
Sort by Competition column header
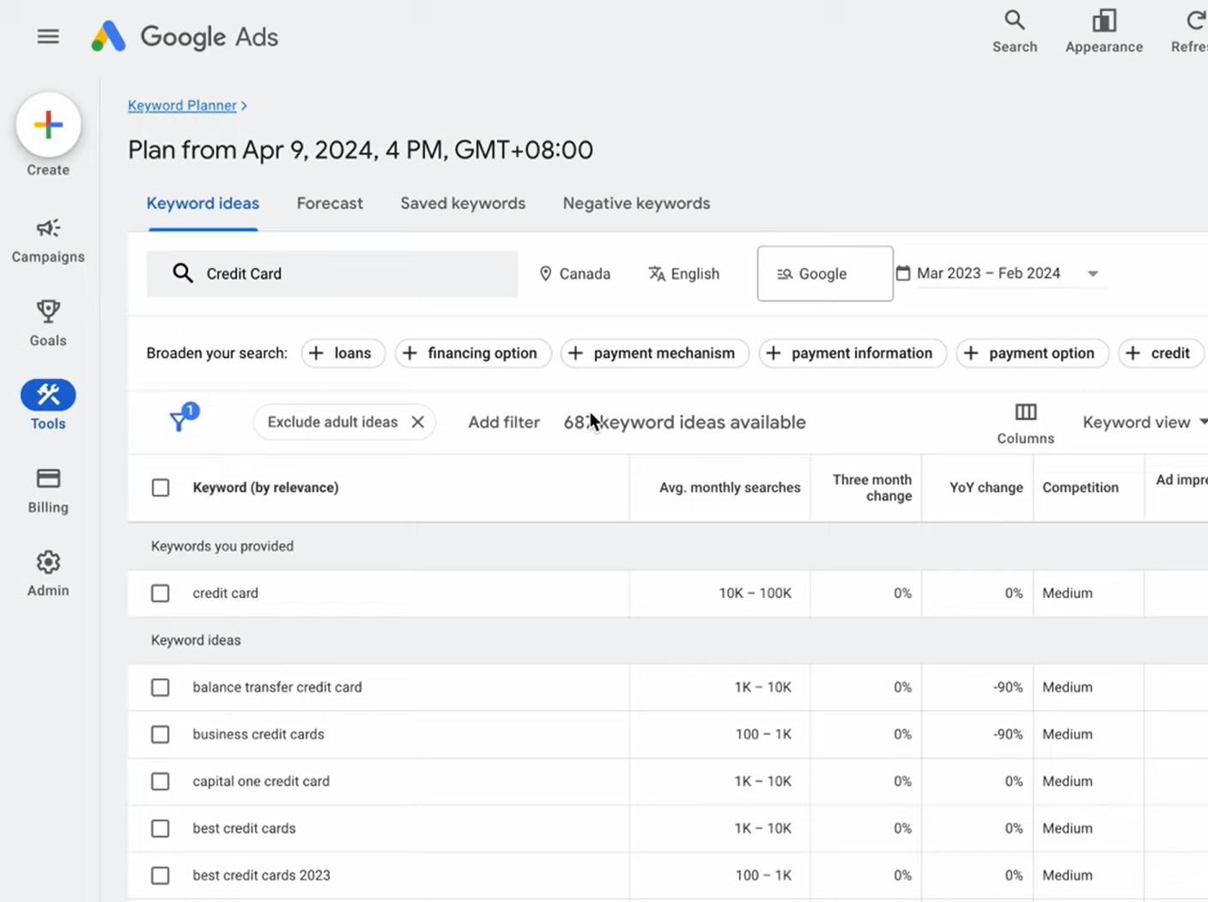coord(1080,488)
